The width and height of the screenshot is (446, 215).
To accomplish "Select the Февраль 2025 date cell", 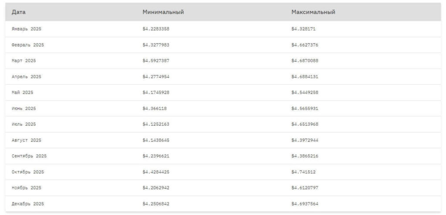I will 27,45.
